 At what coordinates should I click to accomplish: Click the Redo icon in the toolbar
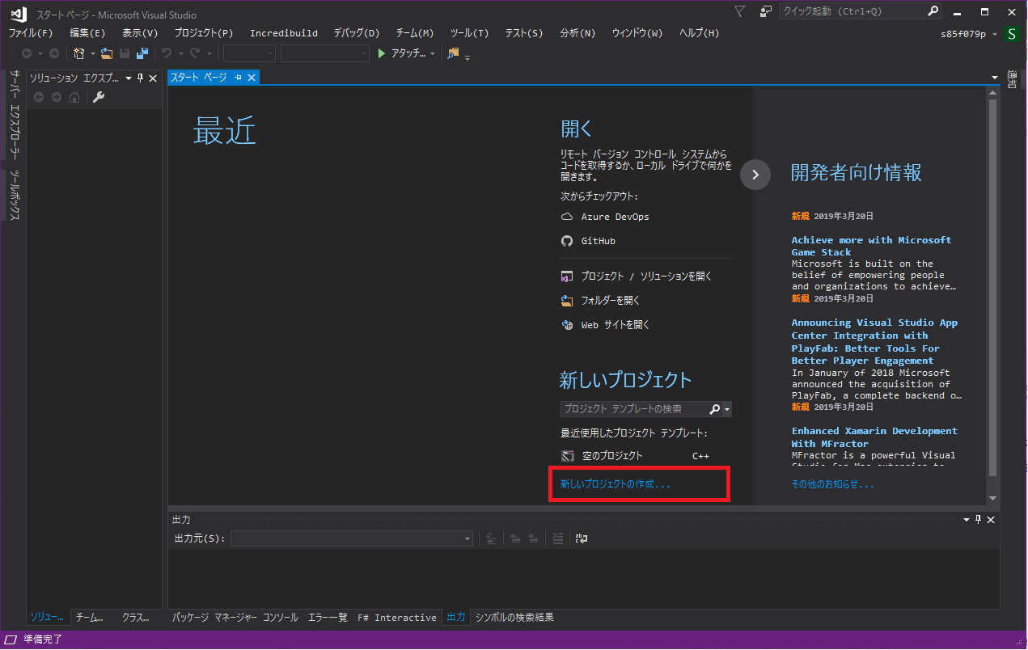[192, 53]
